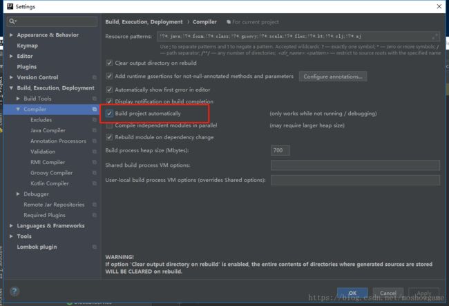This screenshot has height=306, width=449.
Task: Toggle Automatically show first error in editor
Action: coord(109,90)
